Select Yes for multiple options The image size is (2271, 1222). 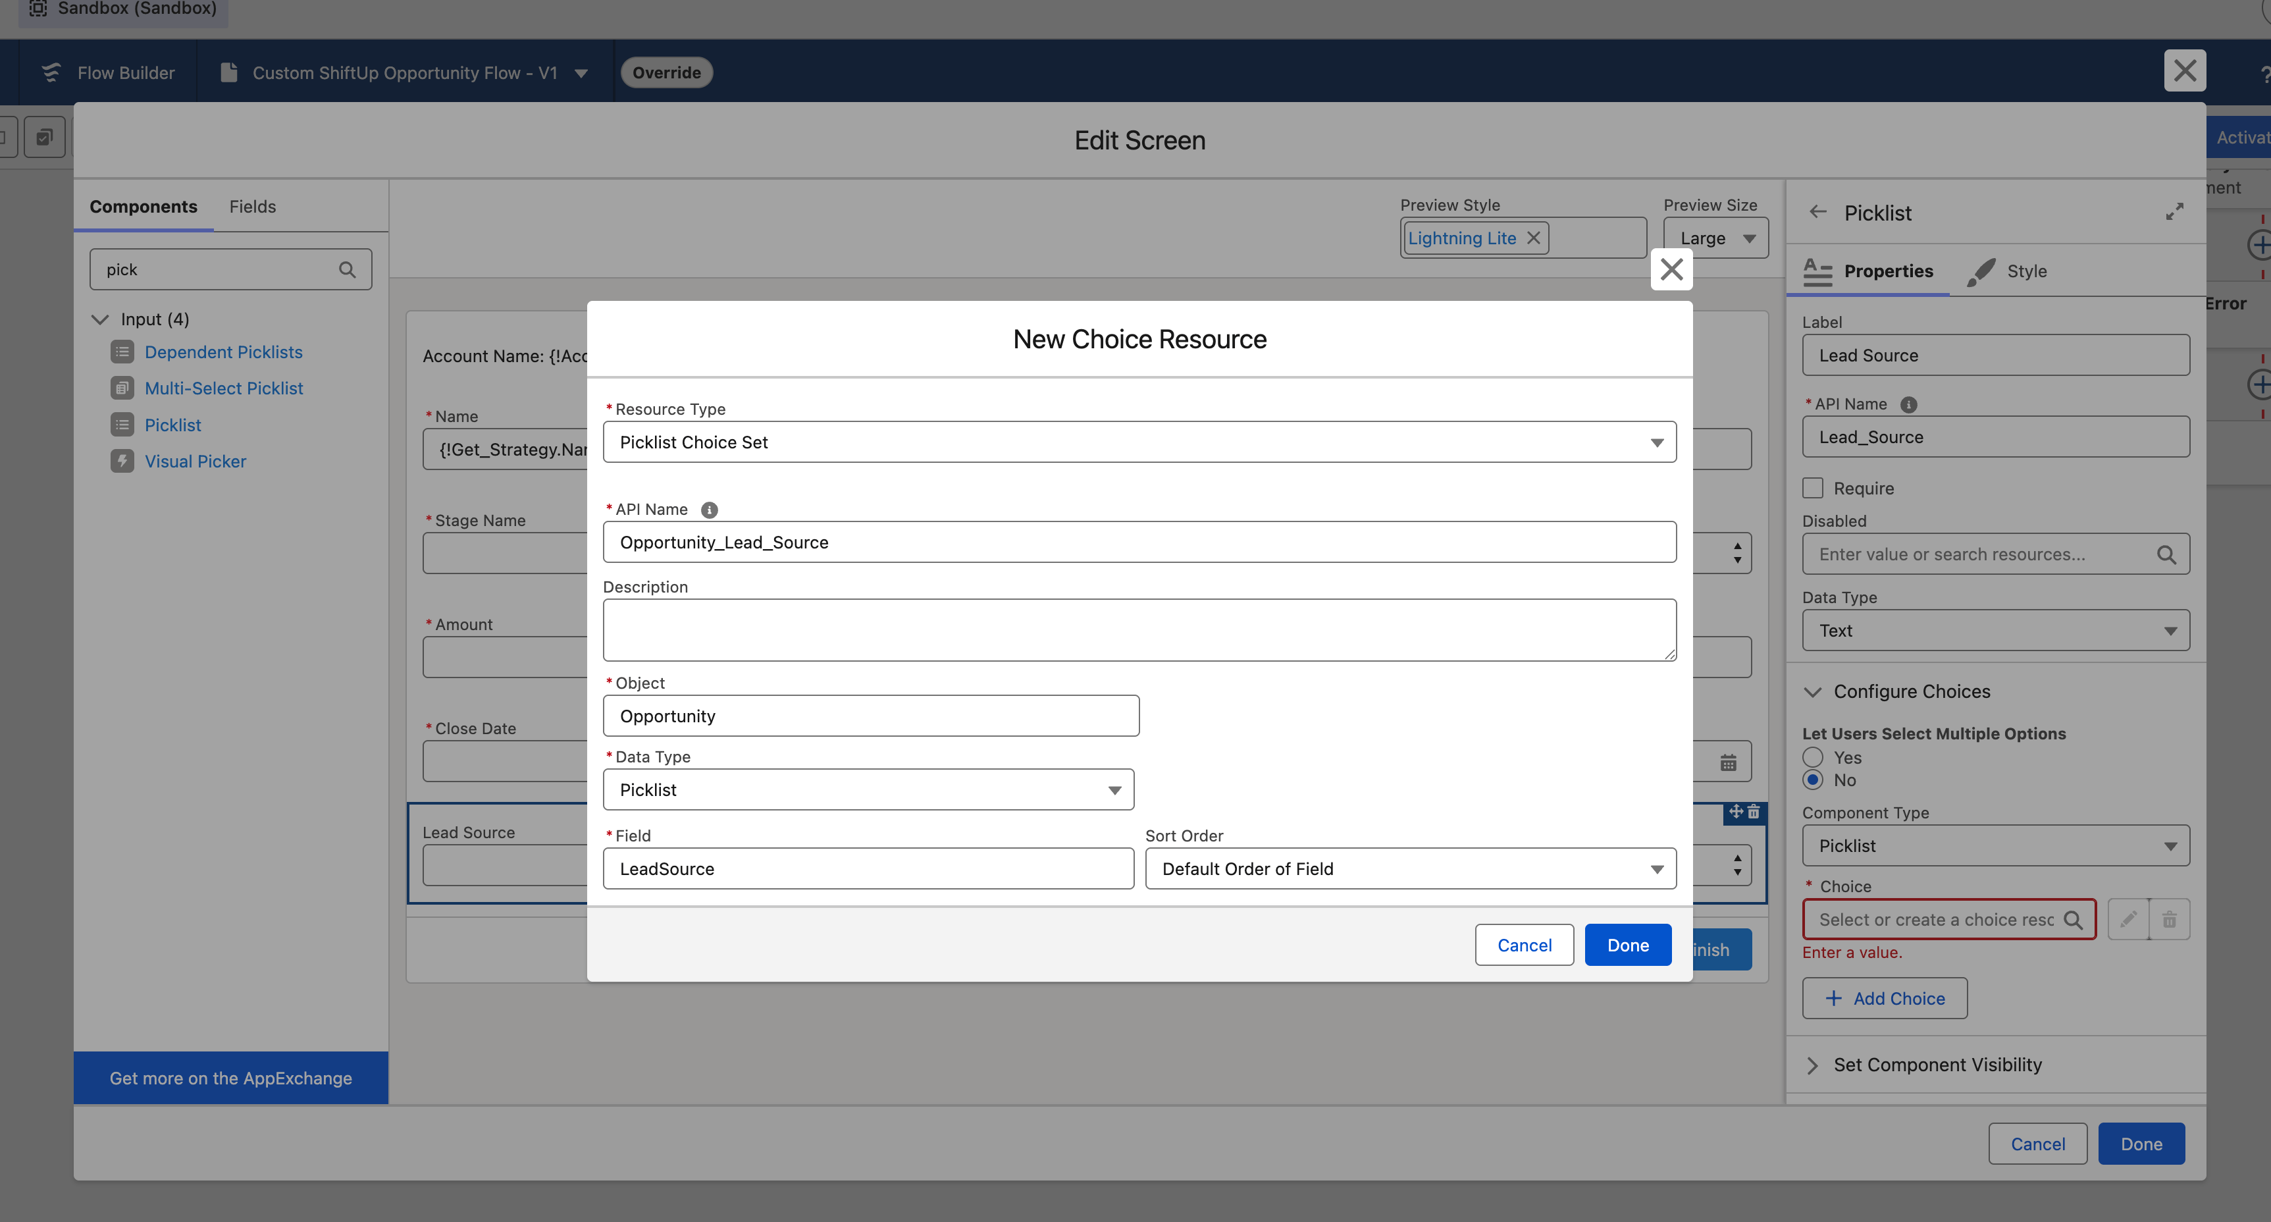[x=1813, y=757]
